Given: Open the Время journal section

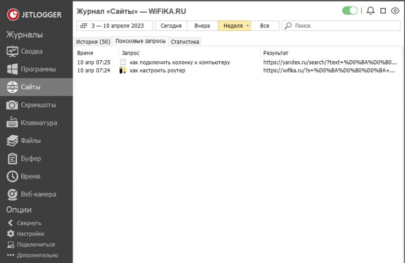Looking at the screenshot, I should pyautogui.click(x=30, y=176).
